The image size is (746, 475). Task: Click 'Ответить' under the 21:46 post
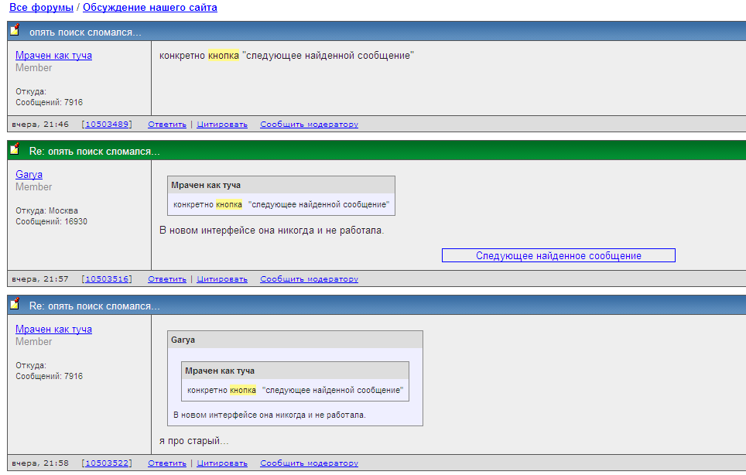[x=167, y=125]
